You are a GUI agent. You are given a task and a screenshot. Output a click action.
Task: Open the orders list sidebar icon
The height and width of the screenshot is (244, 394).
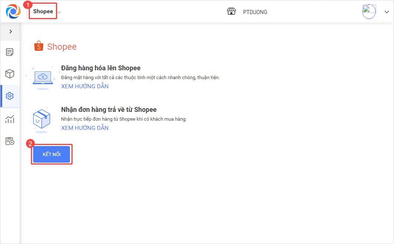pyautogui.click(x=10, y=52)
